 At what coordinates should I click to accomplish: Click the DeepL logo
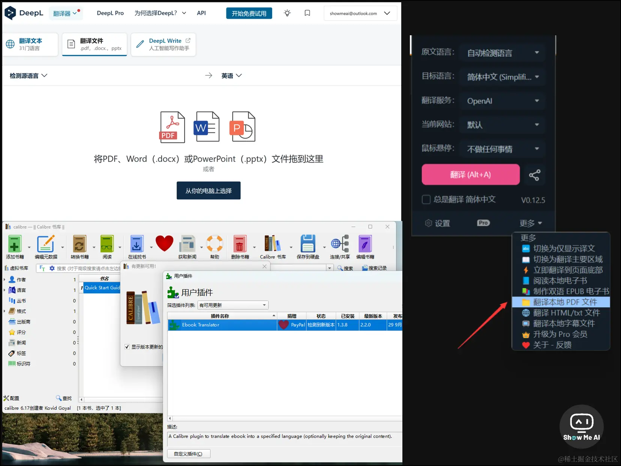click(x=24, y=13)
